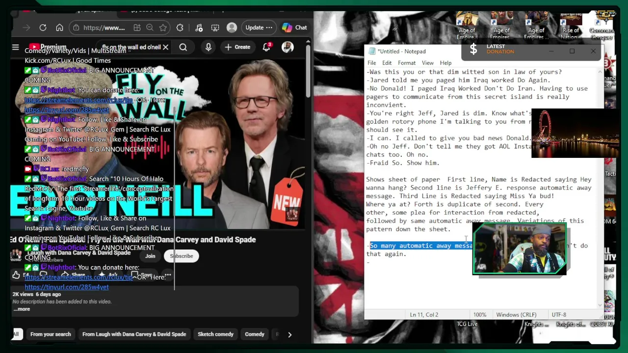This screenshot has height=353, width=628.
Task: Add page to favorites with star icon
Action: [163, 28]
